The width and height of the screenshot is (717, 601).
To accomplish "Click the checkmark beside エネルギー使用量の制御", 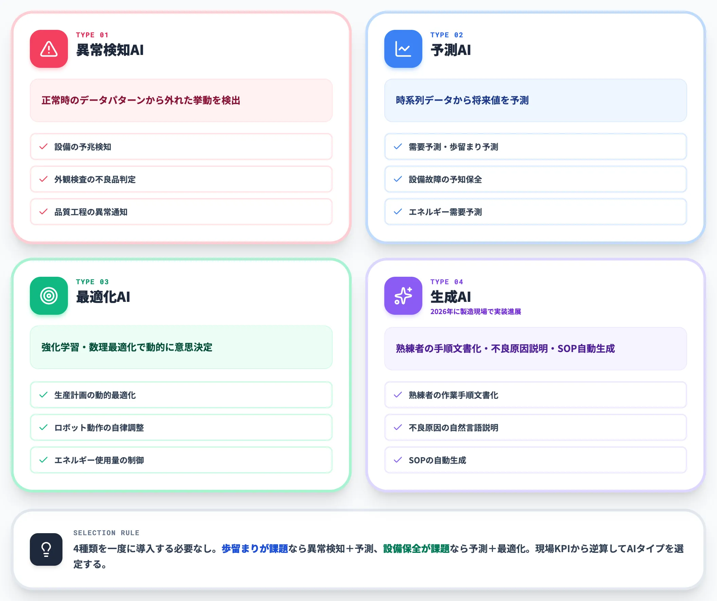I will coord(43,460).
